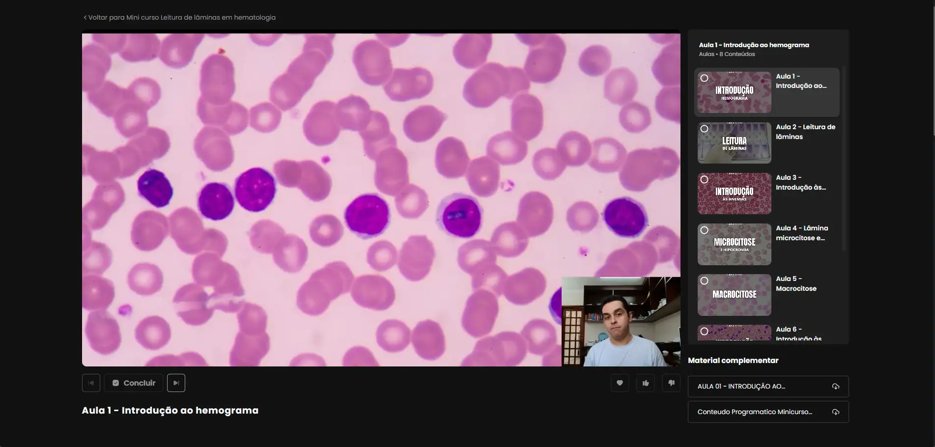The height and width of the screenshot is (447, 935).
Task: Click the back chevron beside Voltar para Mini curso
Action: pos(85,17)
